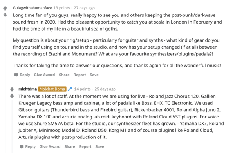Viewport: 235px width, 153px height.
Task: Click the Molchat Doma flair badge
Action: 52,89
